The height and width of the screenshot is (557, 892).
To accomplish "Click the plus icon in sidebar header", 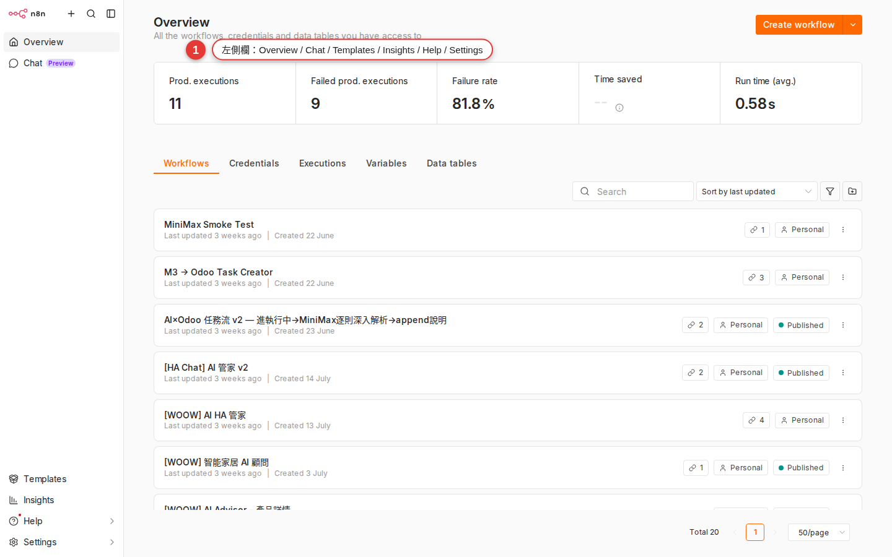I will (x=71, y=14).
